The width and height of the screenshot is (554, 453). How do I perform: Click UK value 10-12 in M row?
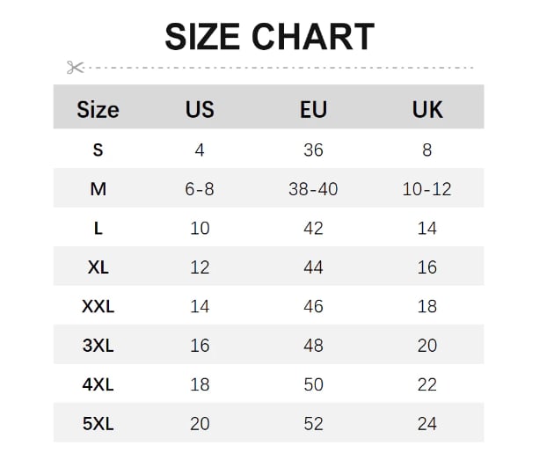(x=427, y=189)
